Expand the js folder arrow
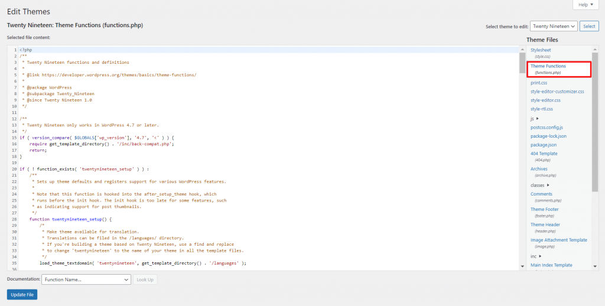The width and height of the screenshot is (605, 306). coord(537,119)
